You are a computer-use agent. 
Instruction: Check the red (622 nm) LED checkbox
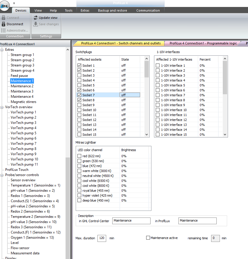click(x=79, y=156)
